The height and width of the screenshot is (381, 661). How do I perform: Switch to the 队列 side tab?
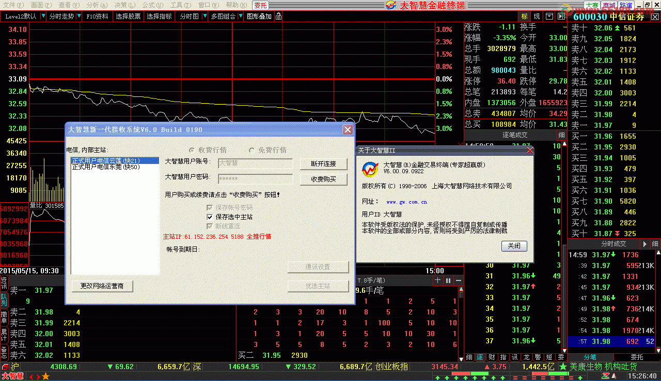click(x=4, y=300)
